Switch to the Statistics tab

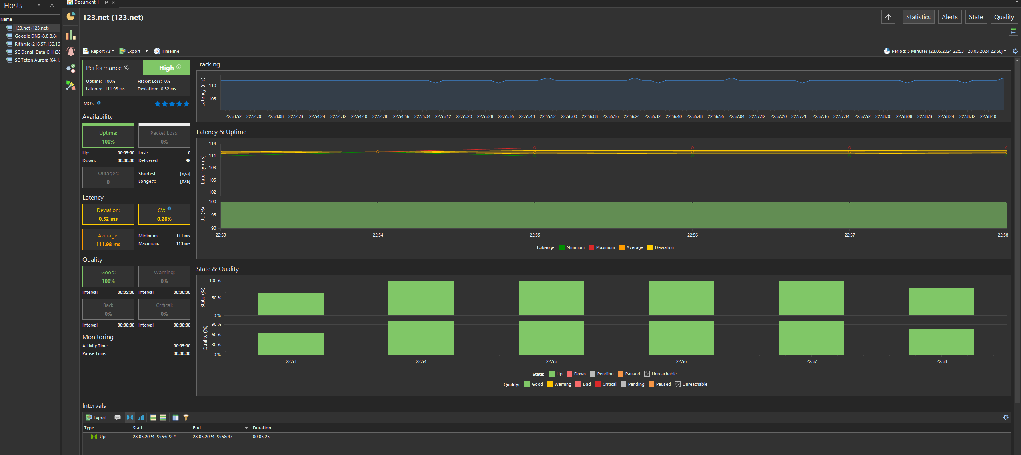pos(918,17)
